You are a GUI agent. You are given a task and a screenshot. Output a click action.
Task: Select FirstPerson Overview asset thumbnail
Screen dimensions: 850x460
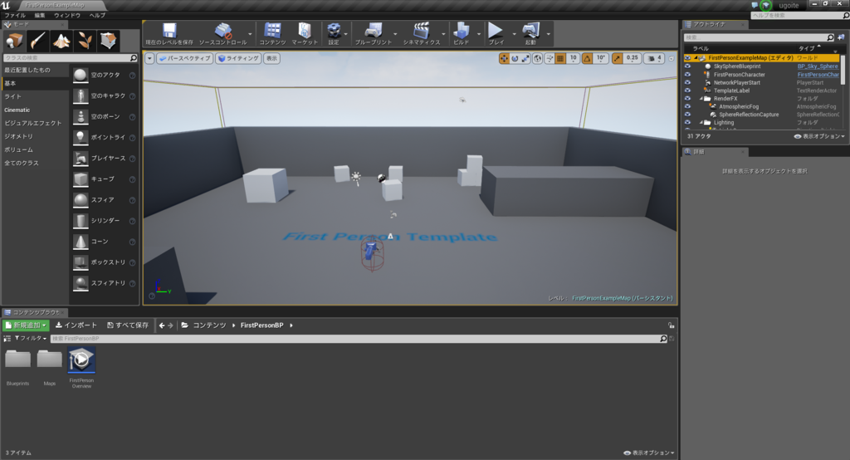(x=81, y=360)
